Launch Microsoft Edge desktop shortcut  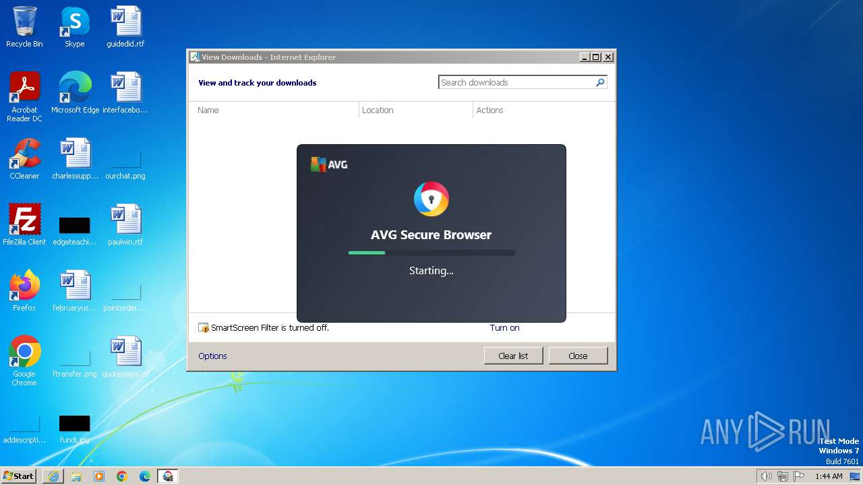click(75, 92)
